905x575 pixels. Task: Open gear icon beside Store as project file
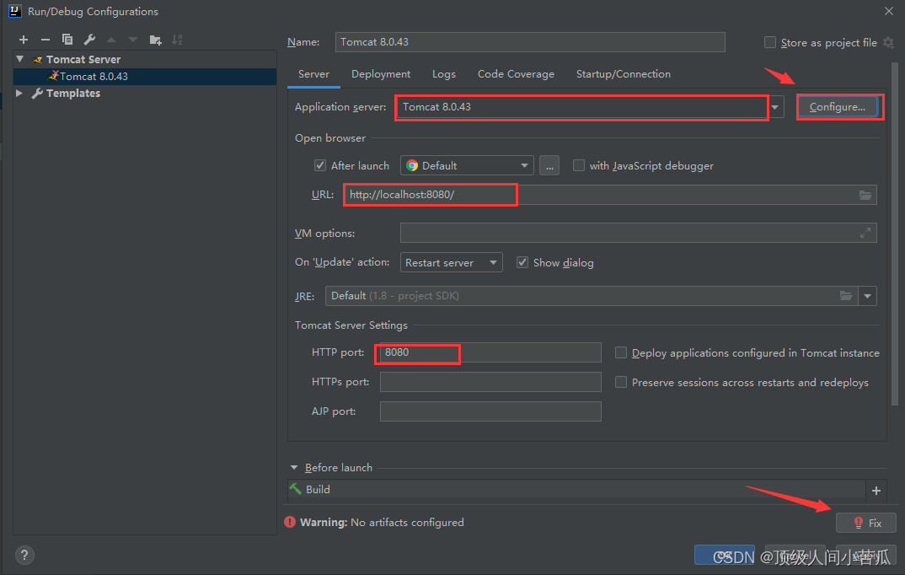[889, 43]
